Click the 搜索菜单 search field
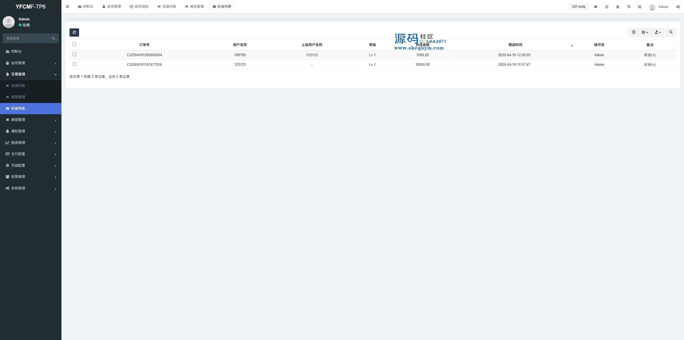The height and width of the screenshot is (340, 684). [28, 39]
